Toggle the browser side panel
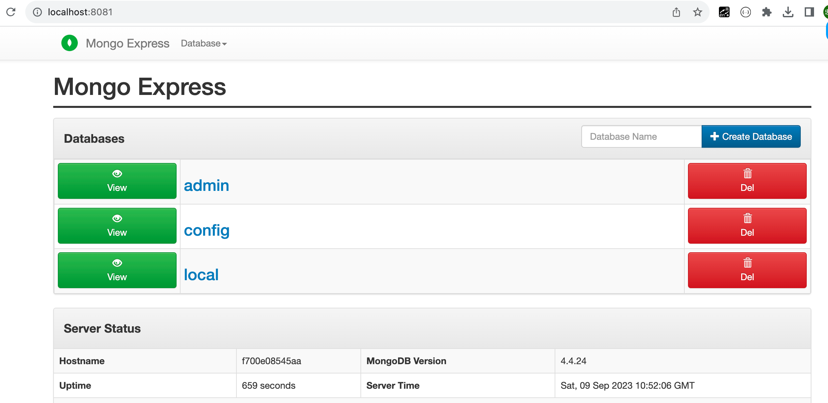Image resolution: width=828 pixels, height=403 pixels. (x=809, y=12)
